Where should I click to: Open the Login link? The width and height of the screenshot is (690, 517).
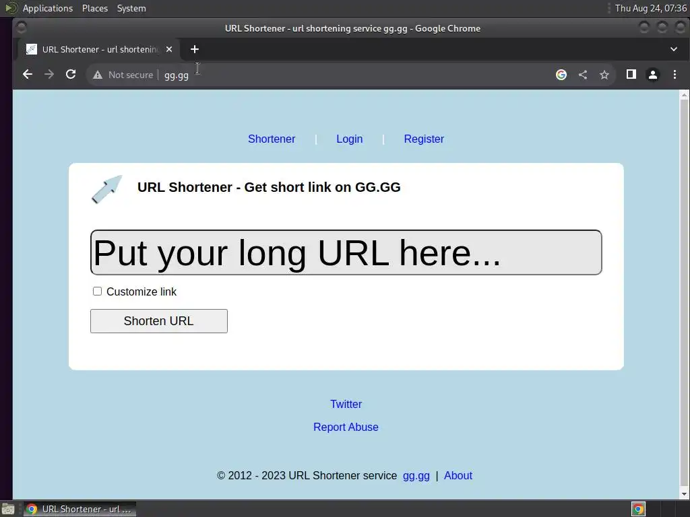350,139
